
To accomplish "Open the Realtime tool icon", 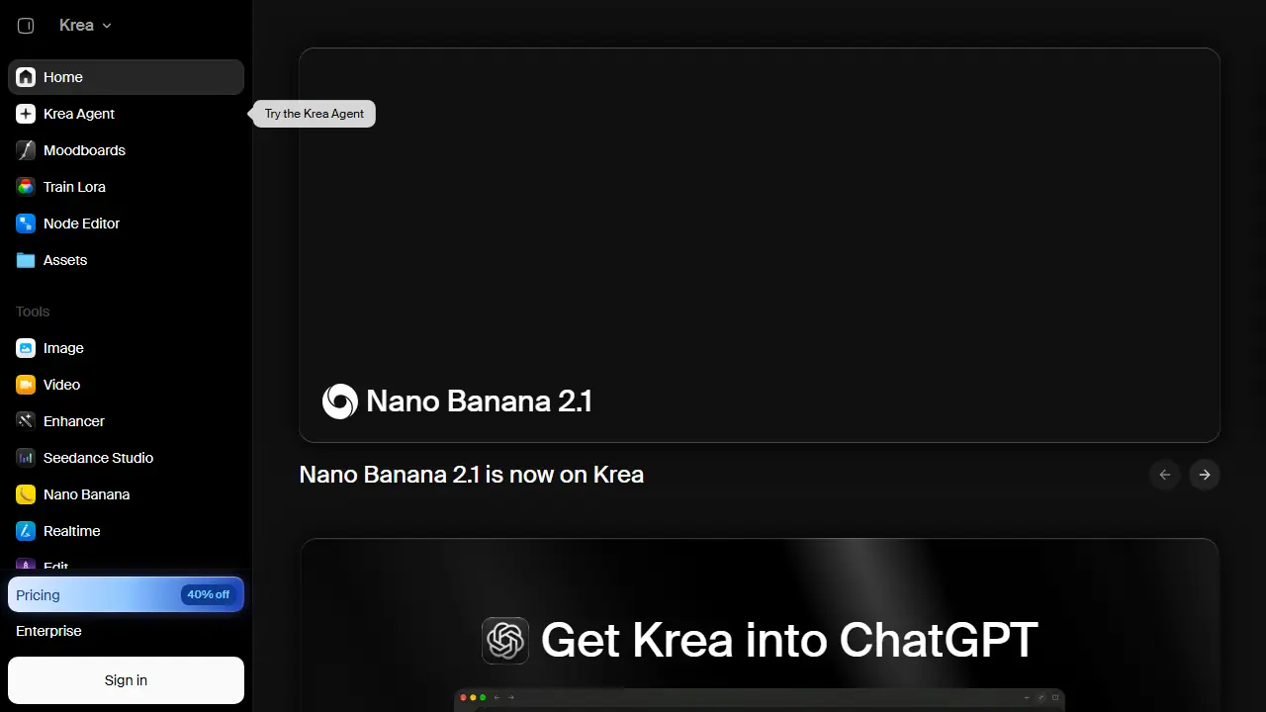I will (26, 531).
